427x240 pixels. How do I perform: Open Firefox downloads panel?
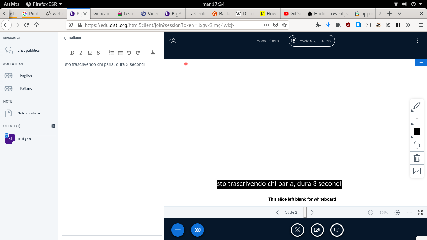(328, 25)
